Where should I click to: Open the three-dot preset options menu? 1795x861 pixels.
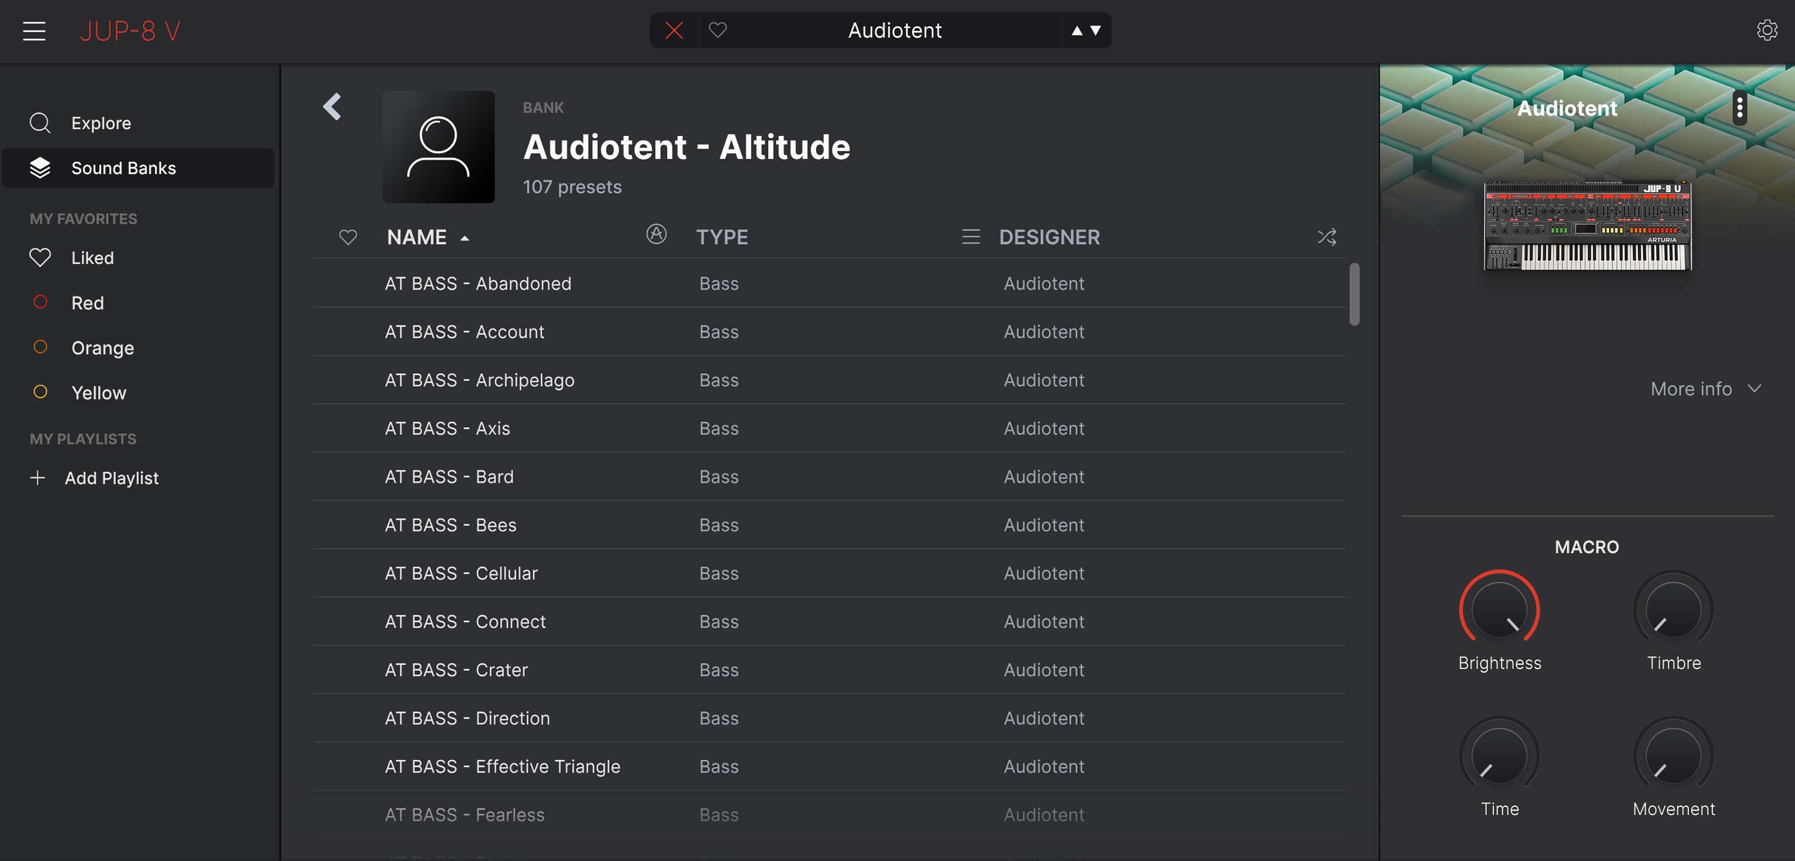tap(1739, 108)
